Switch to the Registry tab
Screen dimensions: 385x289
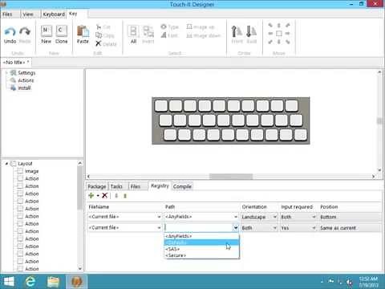[x=160, y=185]
